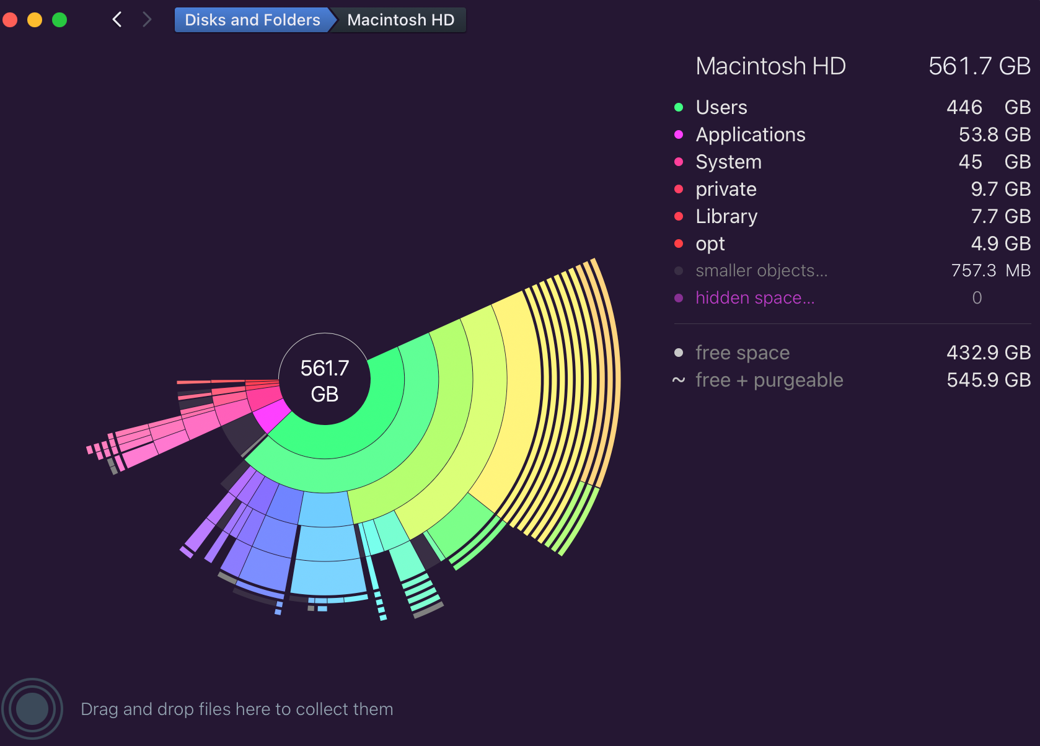Click the white free space dot
The image size is (1040, 746).
(x=679, y=353)
